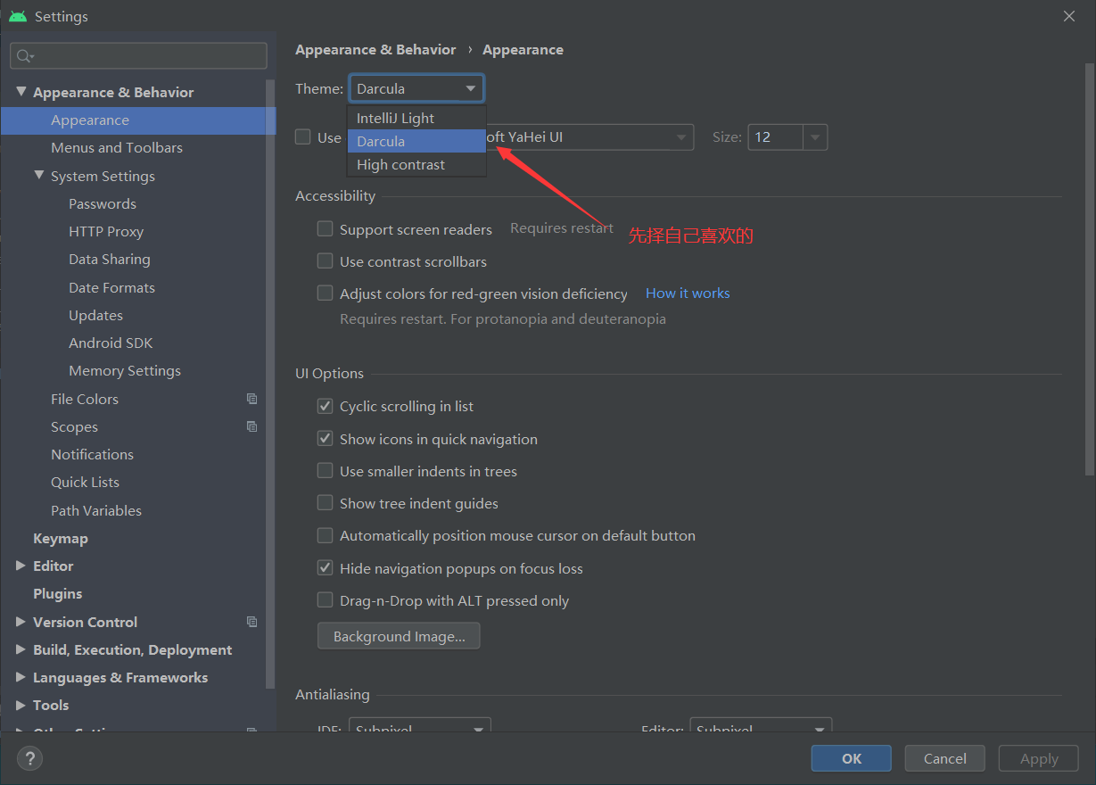Select High contrast theme option

(x=416, y=164)
